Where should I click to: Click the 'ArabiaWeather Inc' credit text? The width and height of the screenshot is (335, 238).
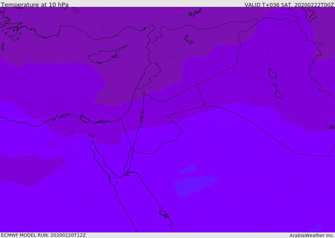click(x=311, y=235)
